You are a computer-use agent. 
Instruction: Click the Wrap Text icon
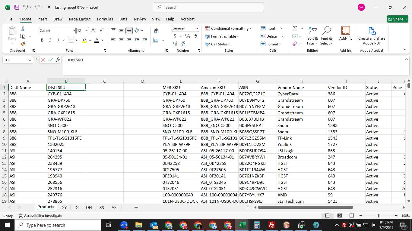tap(156, 30)
